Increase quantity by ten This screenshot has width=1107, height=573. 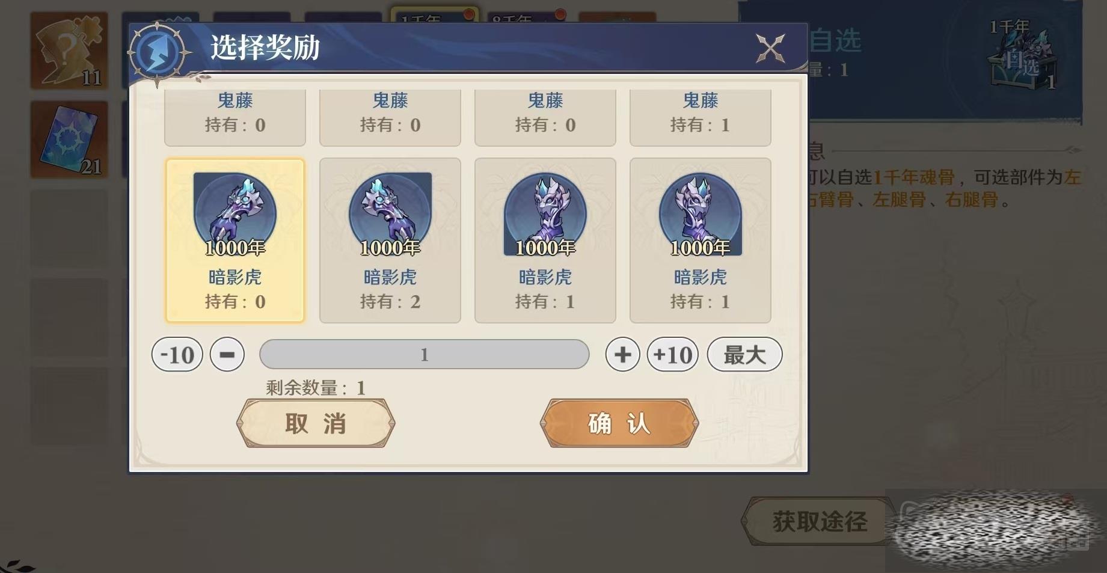click(673, 354)
